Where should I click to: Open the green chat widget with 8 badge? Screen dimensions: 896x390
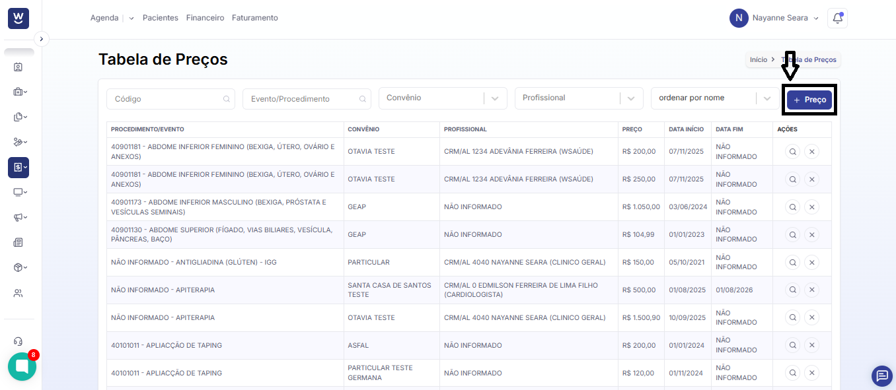22,366
